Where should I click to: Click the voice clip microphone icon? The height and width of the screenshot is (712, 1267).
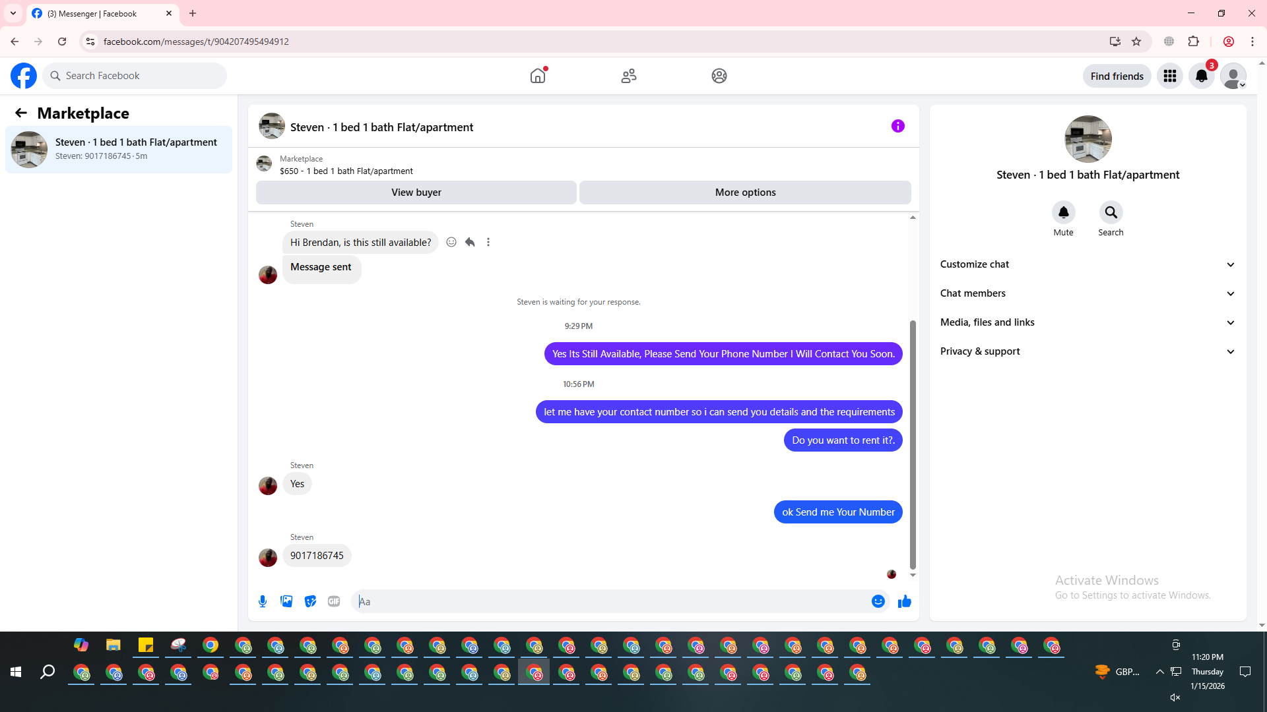pos(263,601)
